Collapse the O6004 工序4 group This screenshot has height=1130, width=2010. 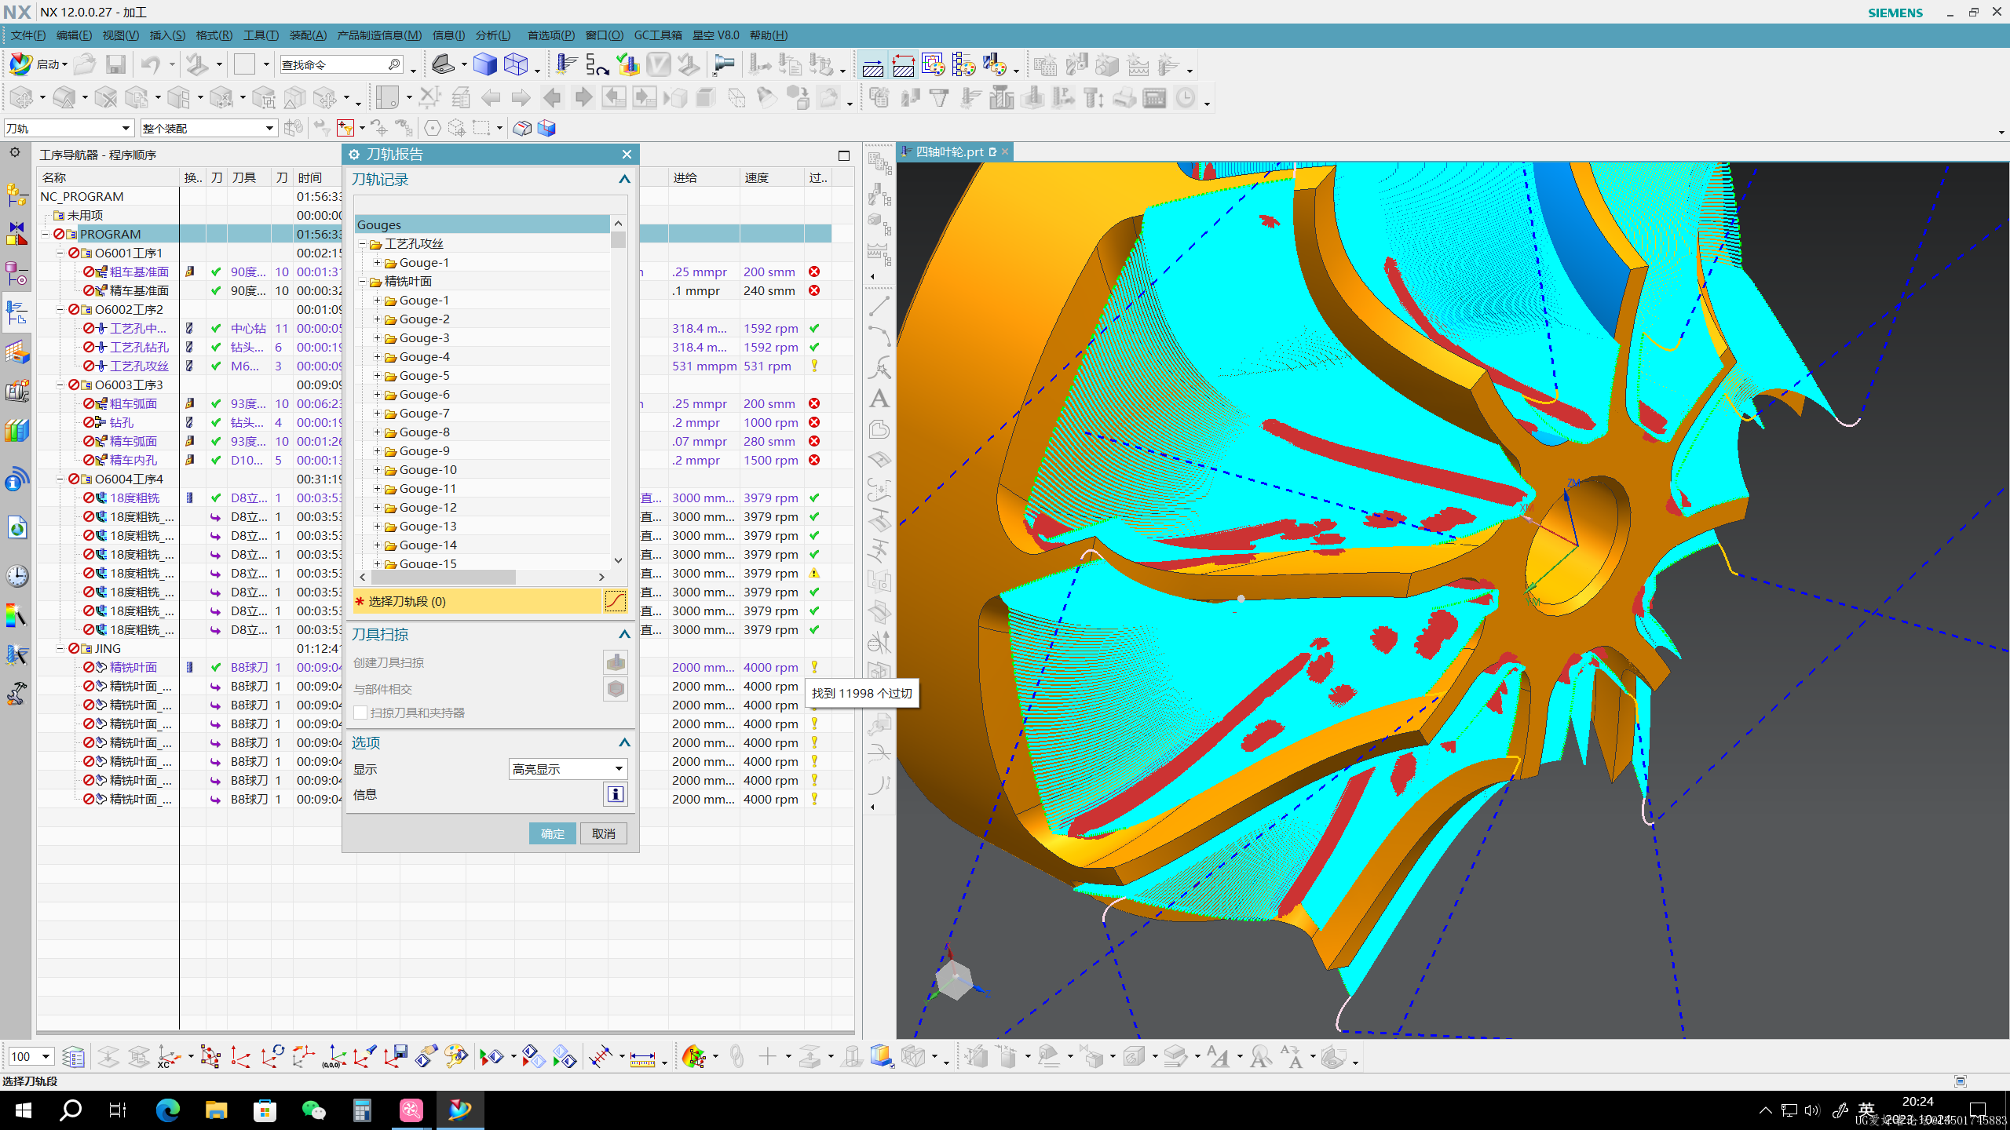60,479
